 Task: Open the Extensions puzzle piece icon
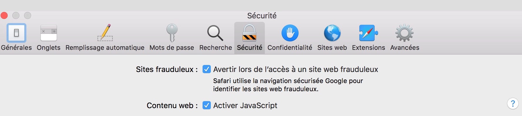tap(368, 33)
